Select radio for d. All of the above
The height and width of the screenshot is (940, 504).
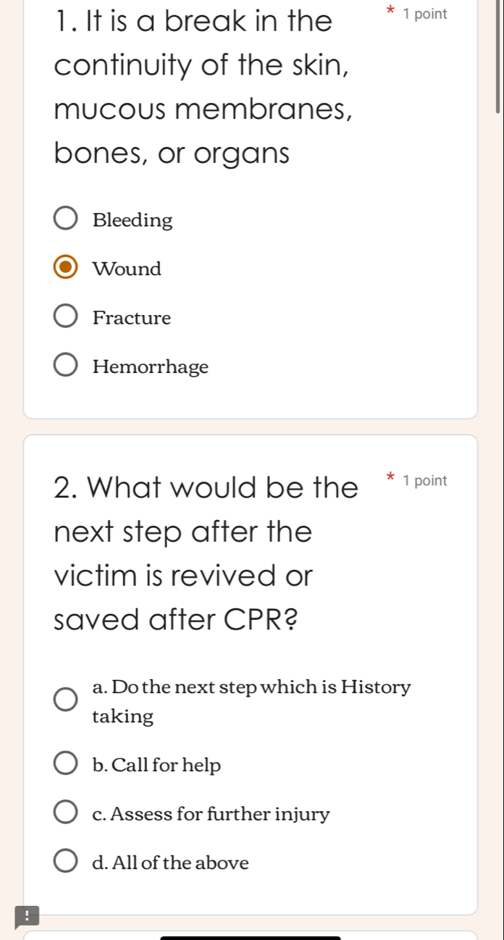pyautogui.click(x=66, y=863)
